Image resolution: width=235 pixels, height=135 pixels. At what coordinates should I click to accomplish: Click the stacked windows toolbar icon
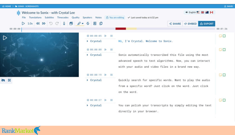(x=71, y=23)
